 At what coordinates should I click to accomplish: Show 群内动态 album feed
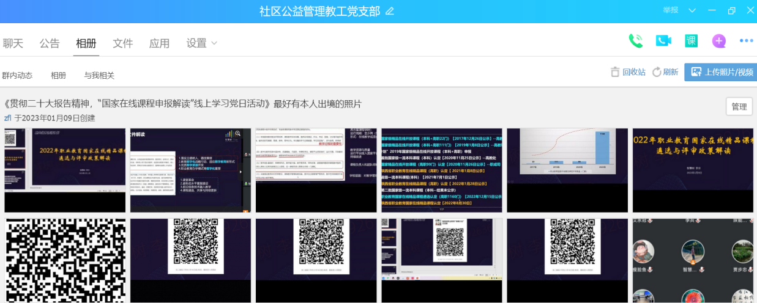pos(17,75)
